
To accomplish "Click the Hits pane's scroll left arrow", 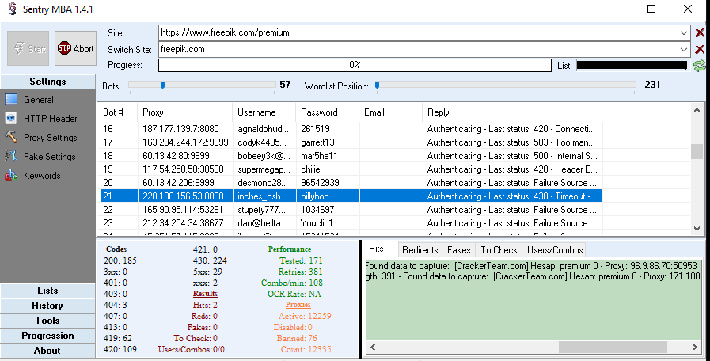I will tap(373, 347).
